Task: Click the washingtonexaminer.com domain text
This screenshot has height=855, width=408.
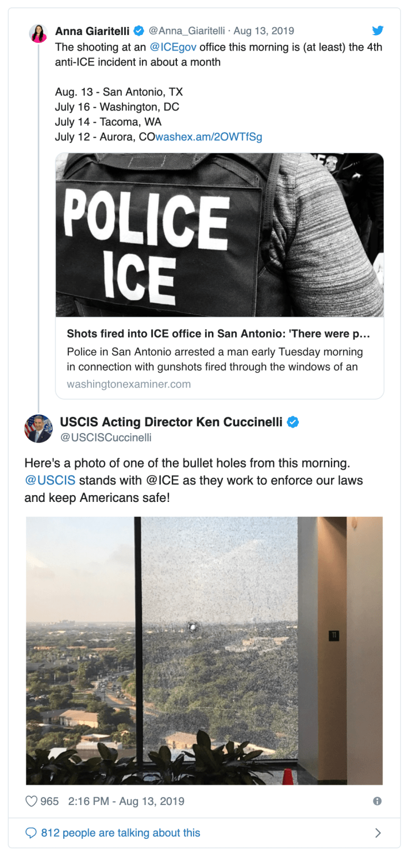Action: coord(129,384)
